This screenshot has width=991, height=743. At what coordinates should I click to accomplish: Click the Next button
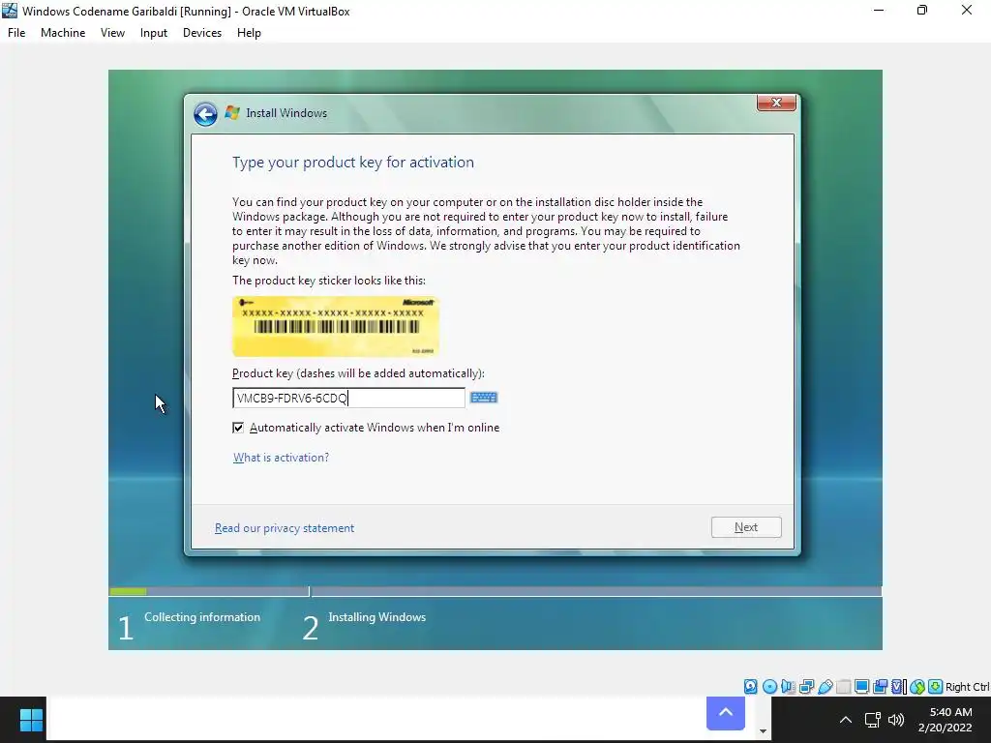point(746,527)
